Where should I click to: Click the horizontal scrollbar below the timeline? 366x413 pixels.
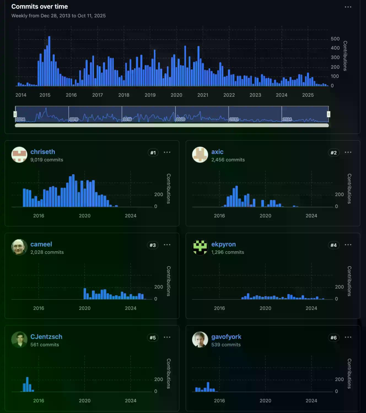pyautogui.click(x=172, y=125)
